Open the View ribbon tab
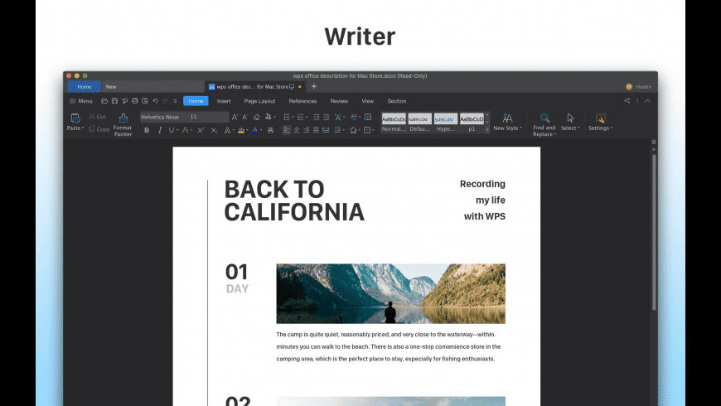Screen dimensions: 721x406 pyautogui.click(x=367, y=101)
